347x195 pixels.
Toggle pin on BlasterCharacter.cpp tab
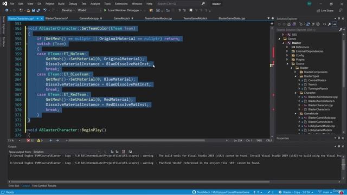37,18
